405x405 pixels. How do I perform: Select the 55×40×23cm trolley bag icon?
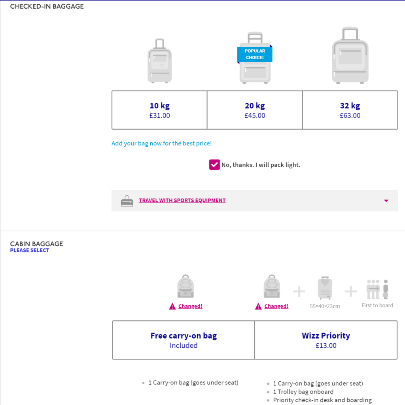tap(325, 288)
